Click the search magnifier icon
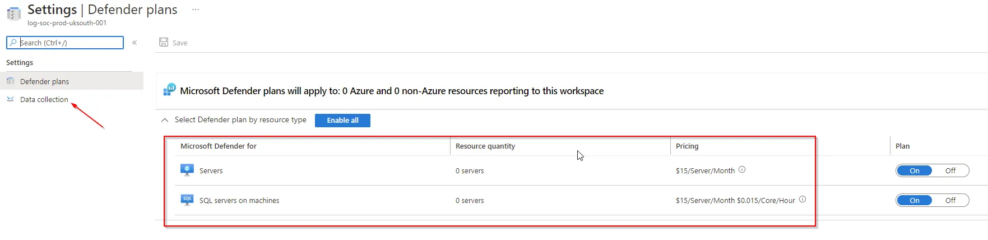The image size is (988, 240). click(x=13, y=43)
